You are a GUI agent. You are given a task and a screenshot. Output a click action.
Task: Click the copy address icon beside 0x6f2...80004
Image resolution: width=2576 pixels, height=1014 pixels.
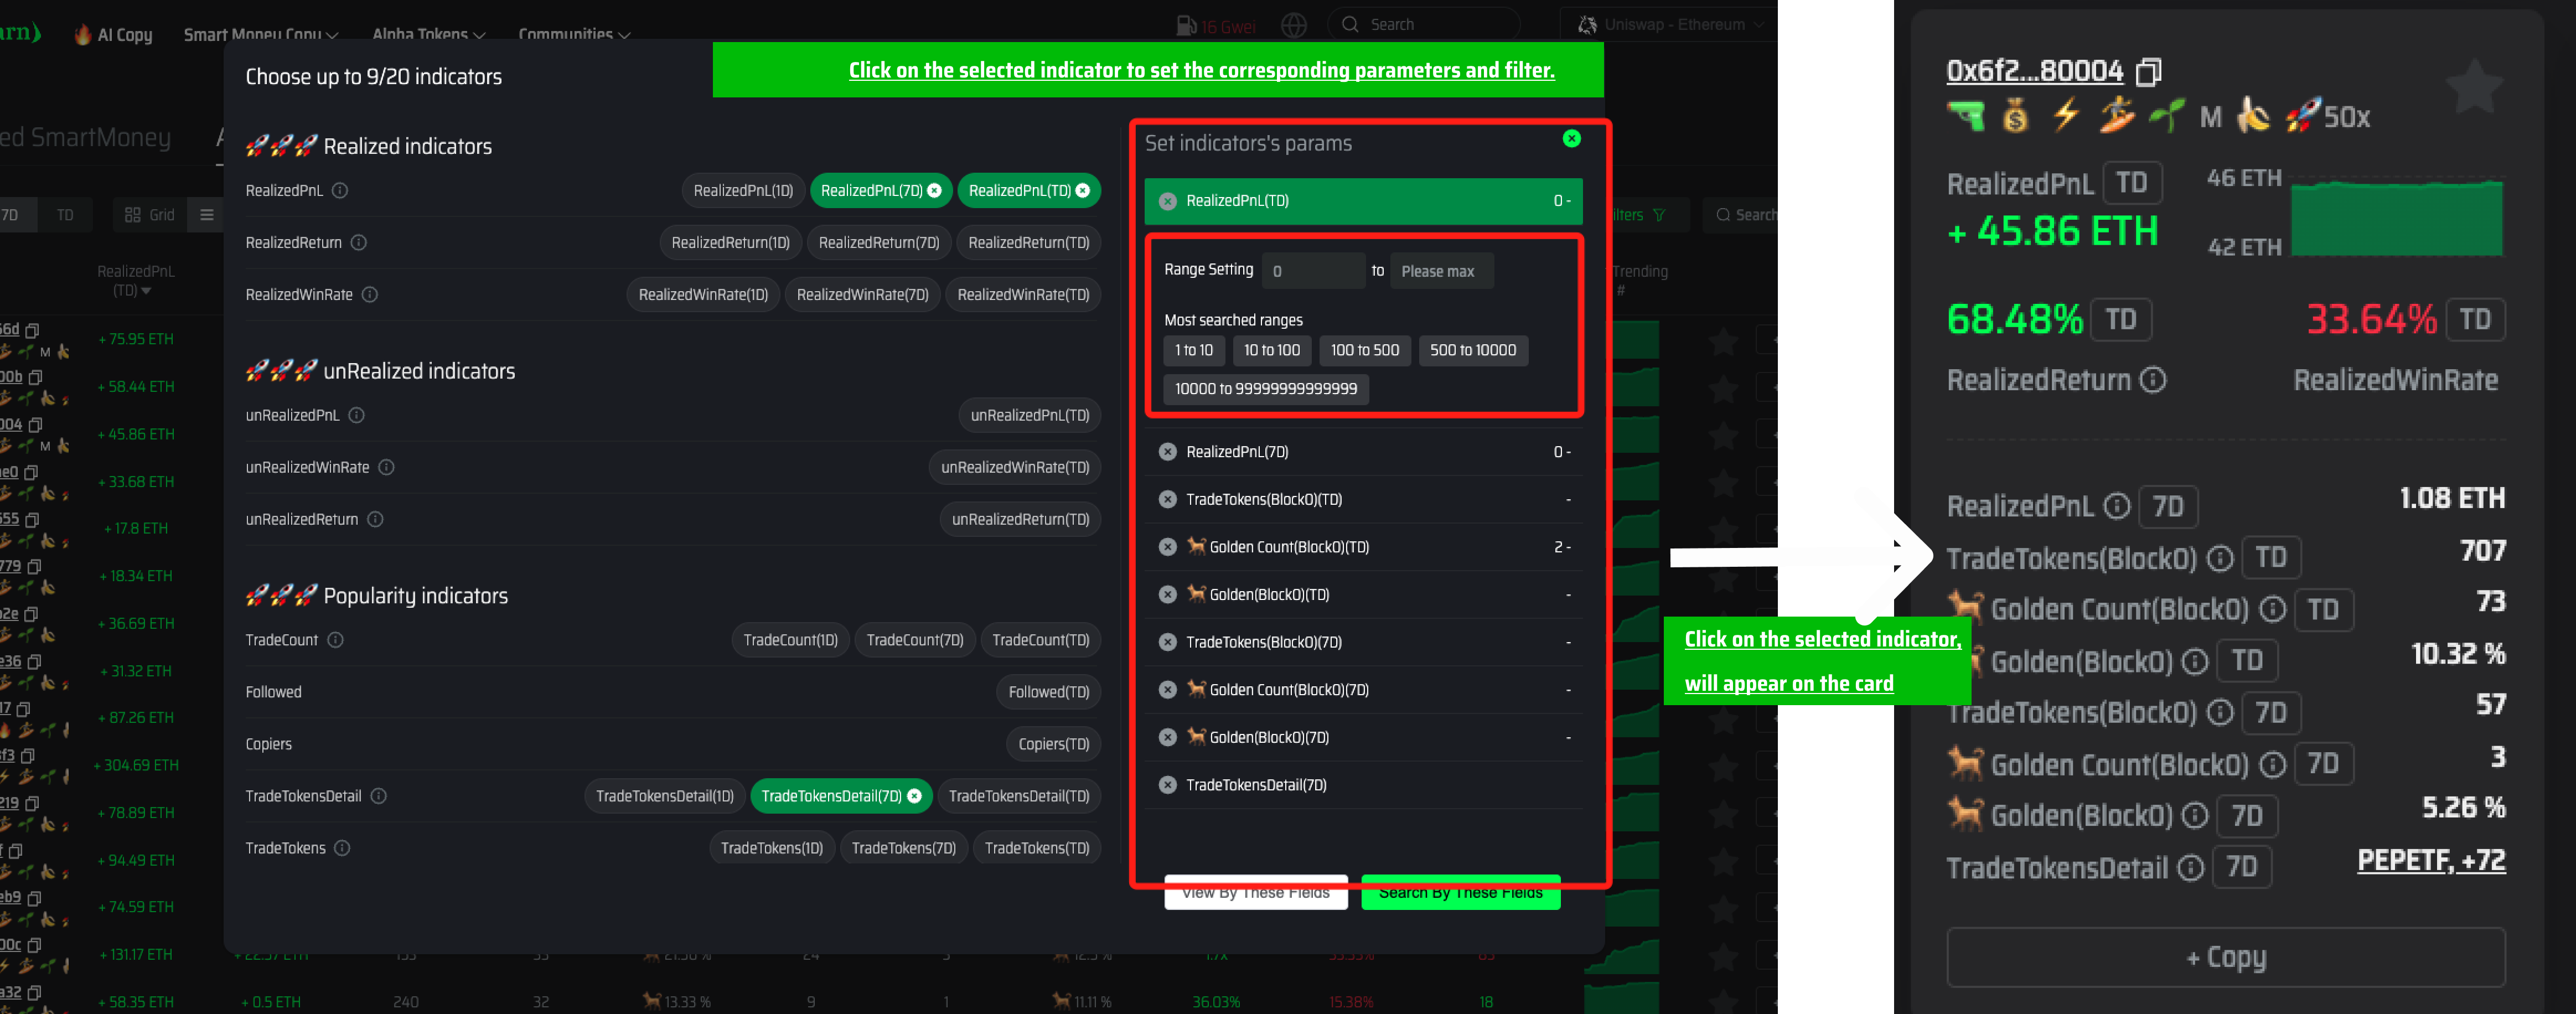tap(2148, 72)
